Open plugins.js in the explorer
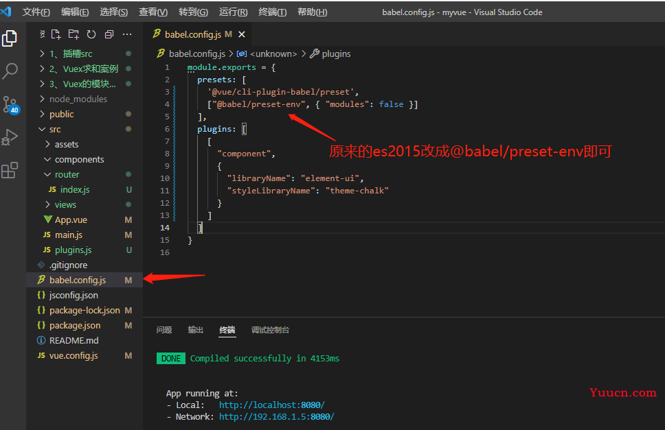Viewport: 665px width, 430px height. (84, 250)
